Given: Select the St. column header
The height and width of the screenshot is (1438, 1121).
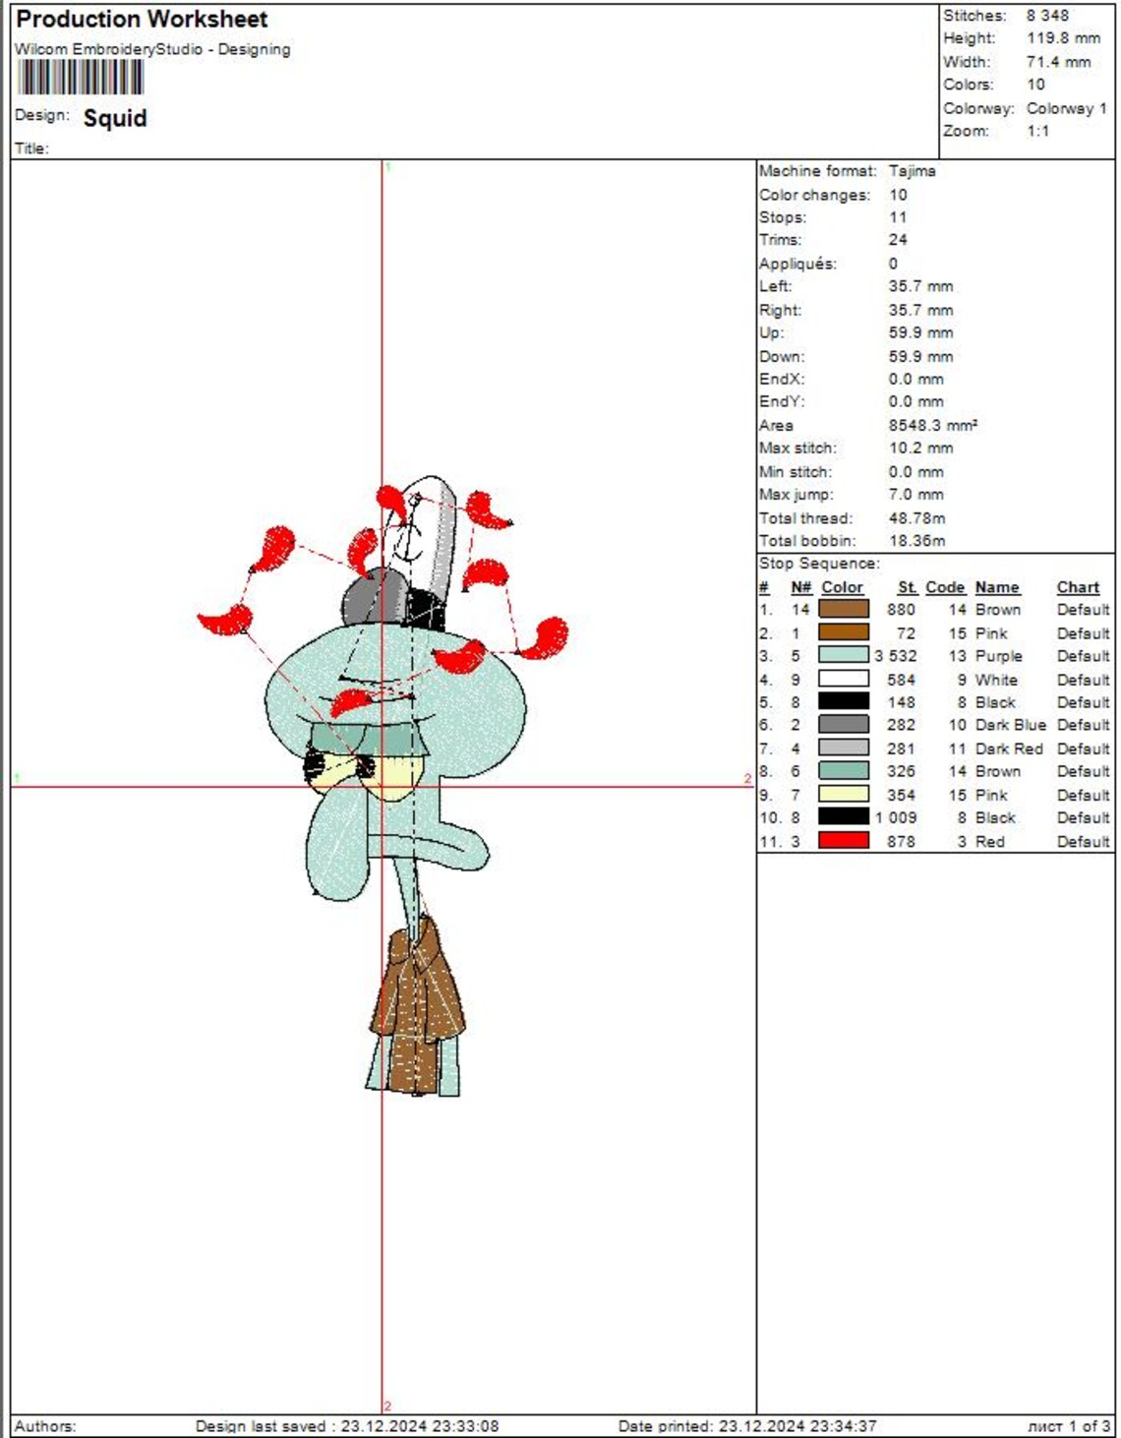Looking at the screenshot, I should (x=907, y=587).
